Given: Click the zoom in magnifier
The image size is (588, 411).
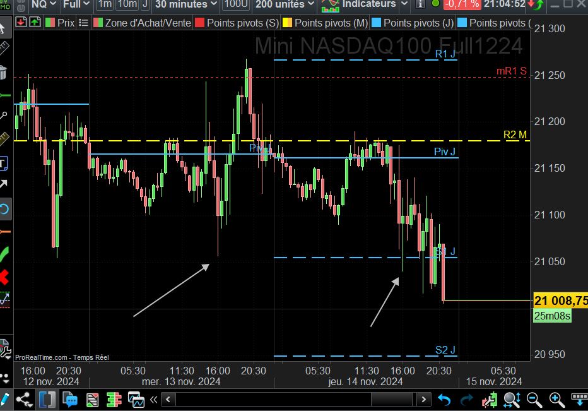Looking at the screenshot, I should 557,400.
